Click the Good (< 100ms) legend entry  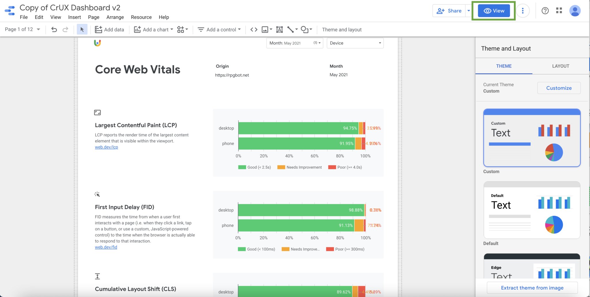click(x=256, y=249)
